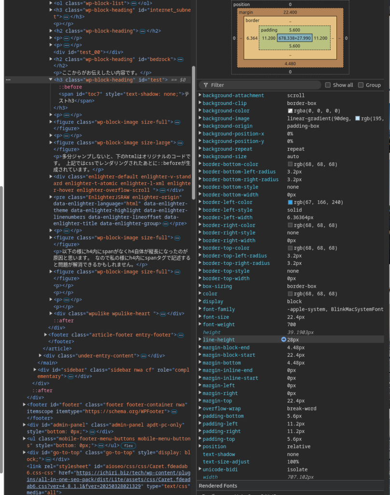This screenshot has height=495, width=390.
Task: Click the box model margin-top value 22.400
Action: (x=290, y=12)
